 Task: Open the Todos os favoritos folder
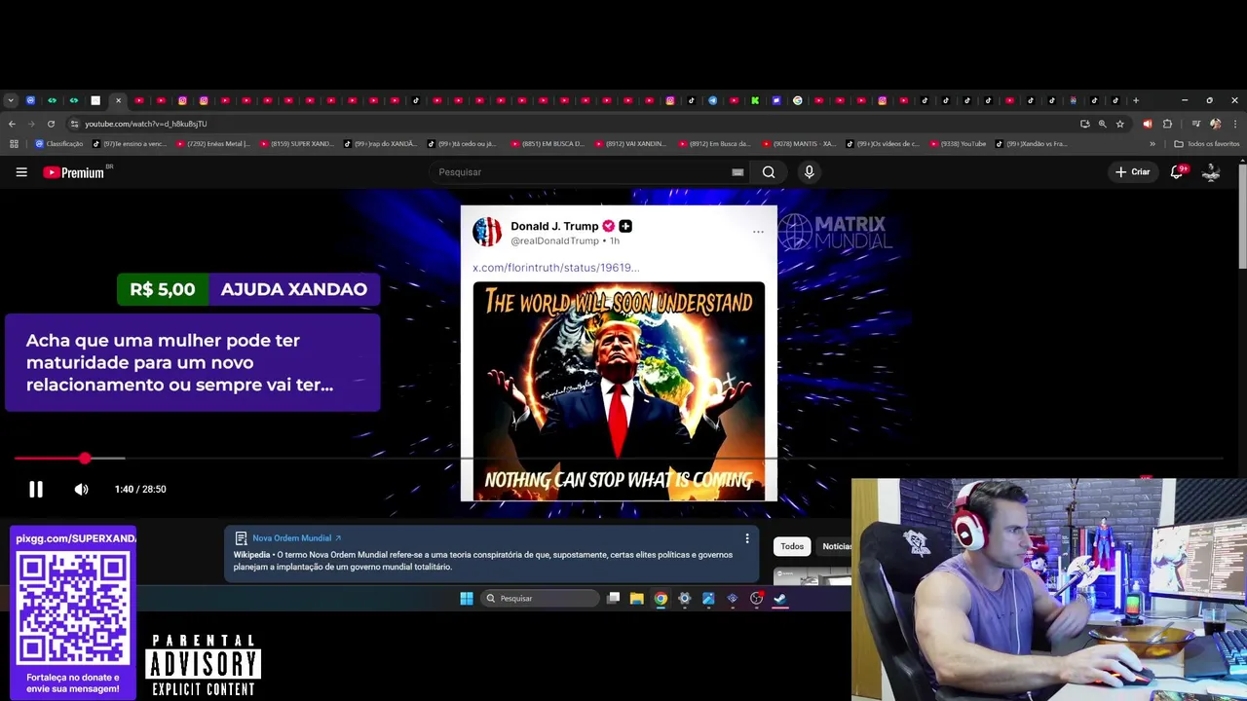pyautogui.click(x=1207, y=144)
